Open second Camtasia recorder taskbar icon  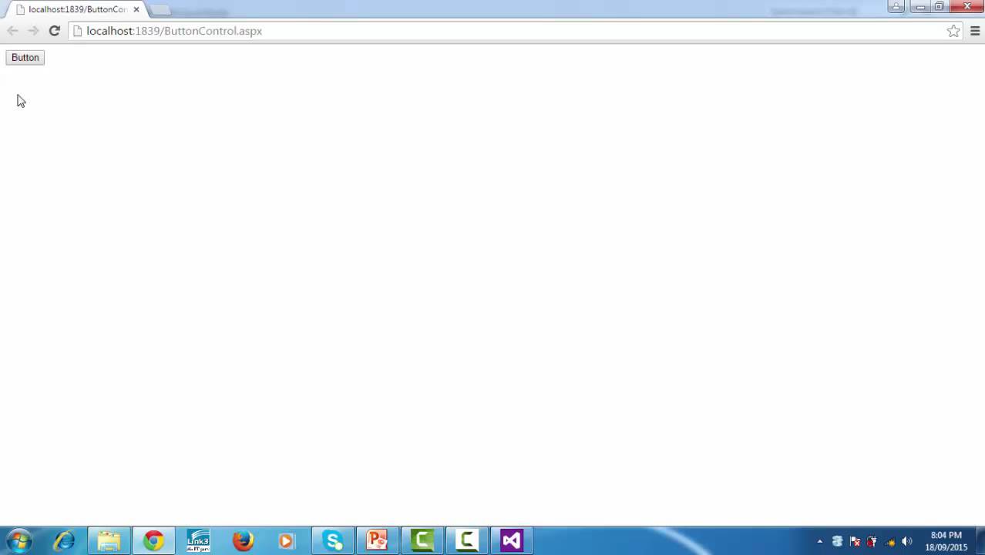[466, 541]
